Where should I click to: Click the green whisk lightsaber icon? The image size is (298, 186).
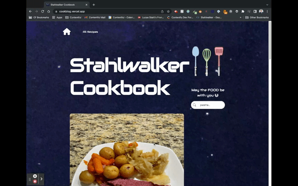[x=207, y=62]
